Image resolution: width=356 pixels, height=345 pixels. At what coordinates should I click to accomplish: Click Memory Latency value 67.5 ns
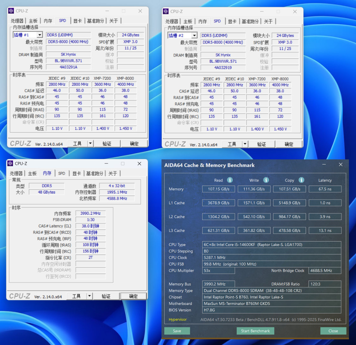(325, 189)
